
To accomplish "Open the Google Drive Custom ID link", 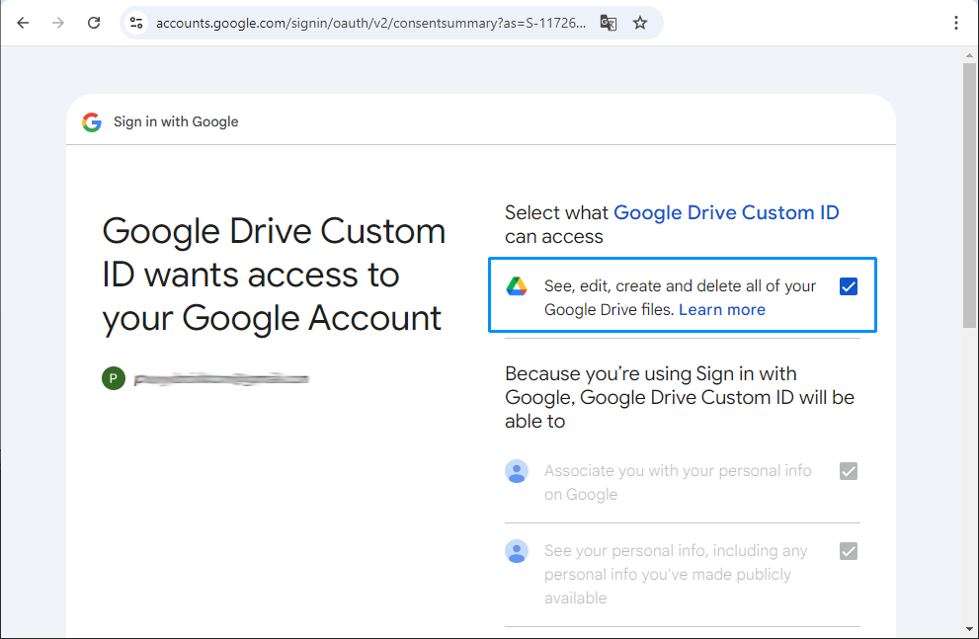I will pos(726,212).
